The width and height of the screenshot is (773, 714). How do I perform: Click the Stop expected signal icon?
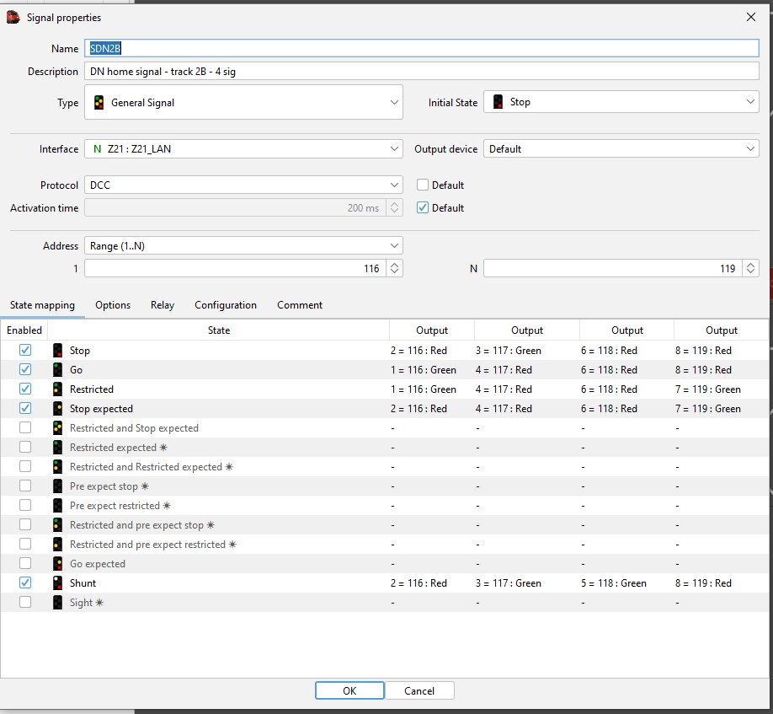tap(57, 409)
